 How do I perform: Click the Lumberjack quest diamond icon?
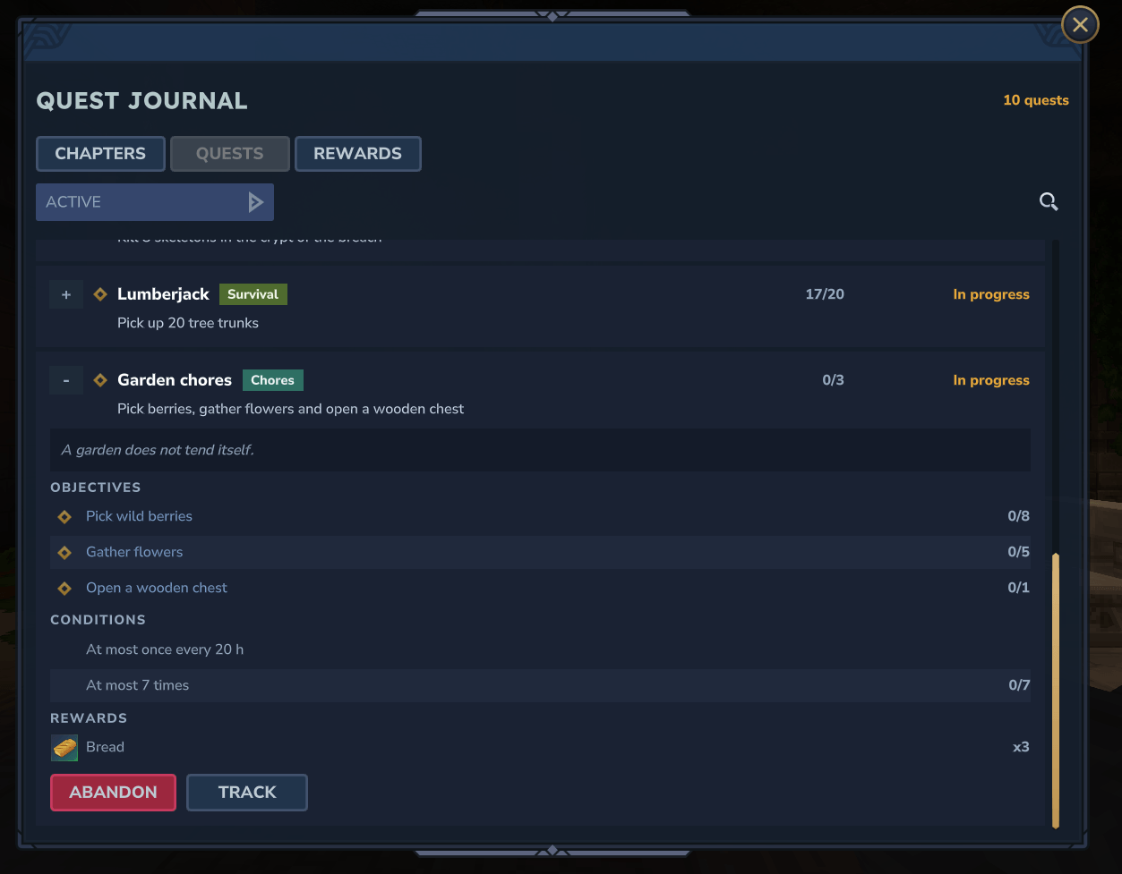coord(100,294)
